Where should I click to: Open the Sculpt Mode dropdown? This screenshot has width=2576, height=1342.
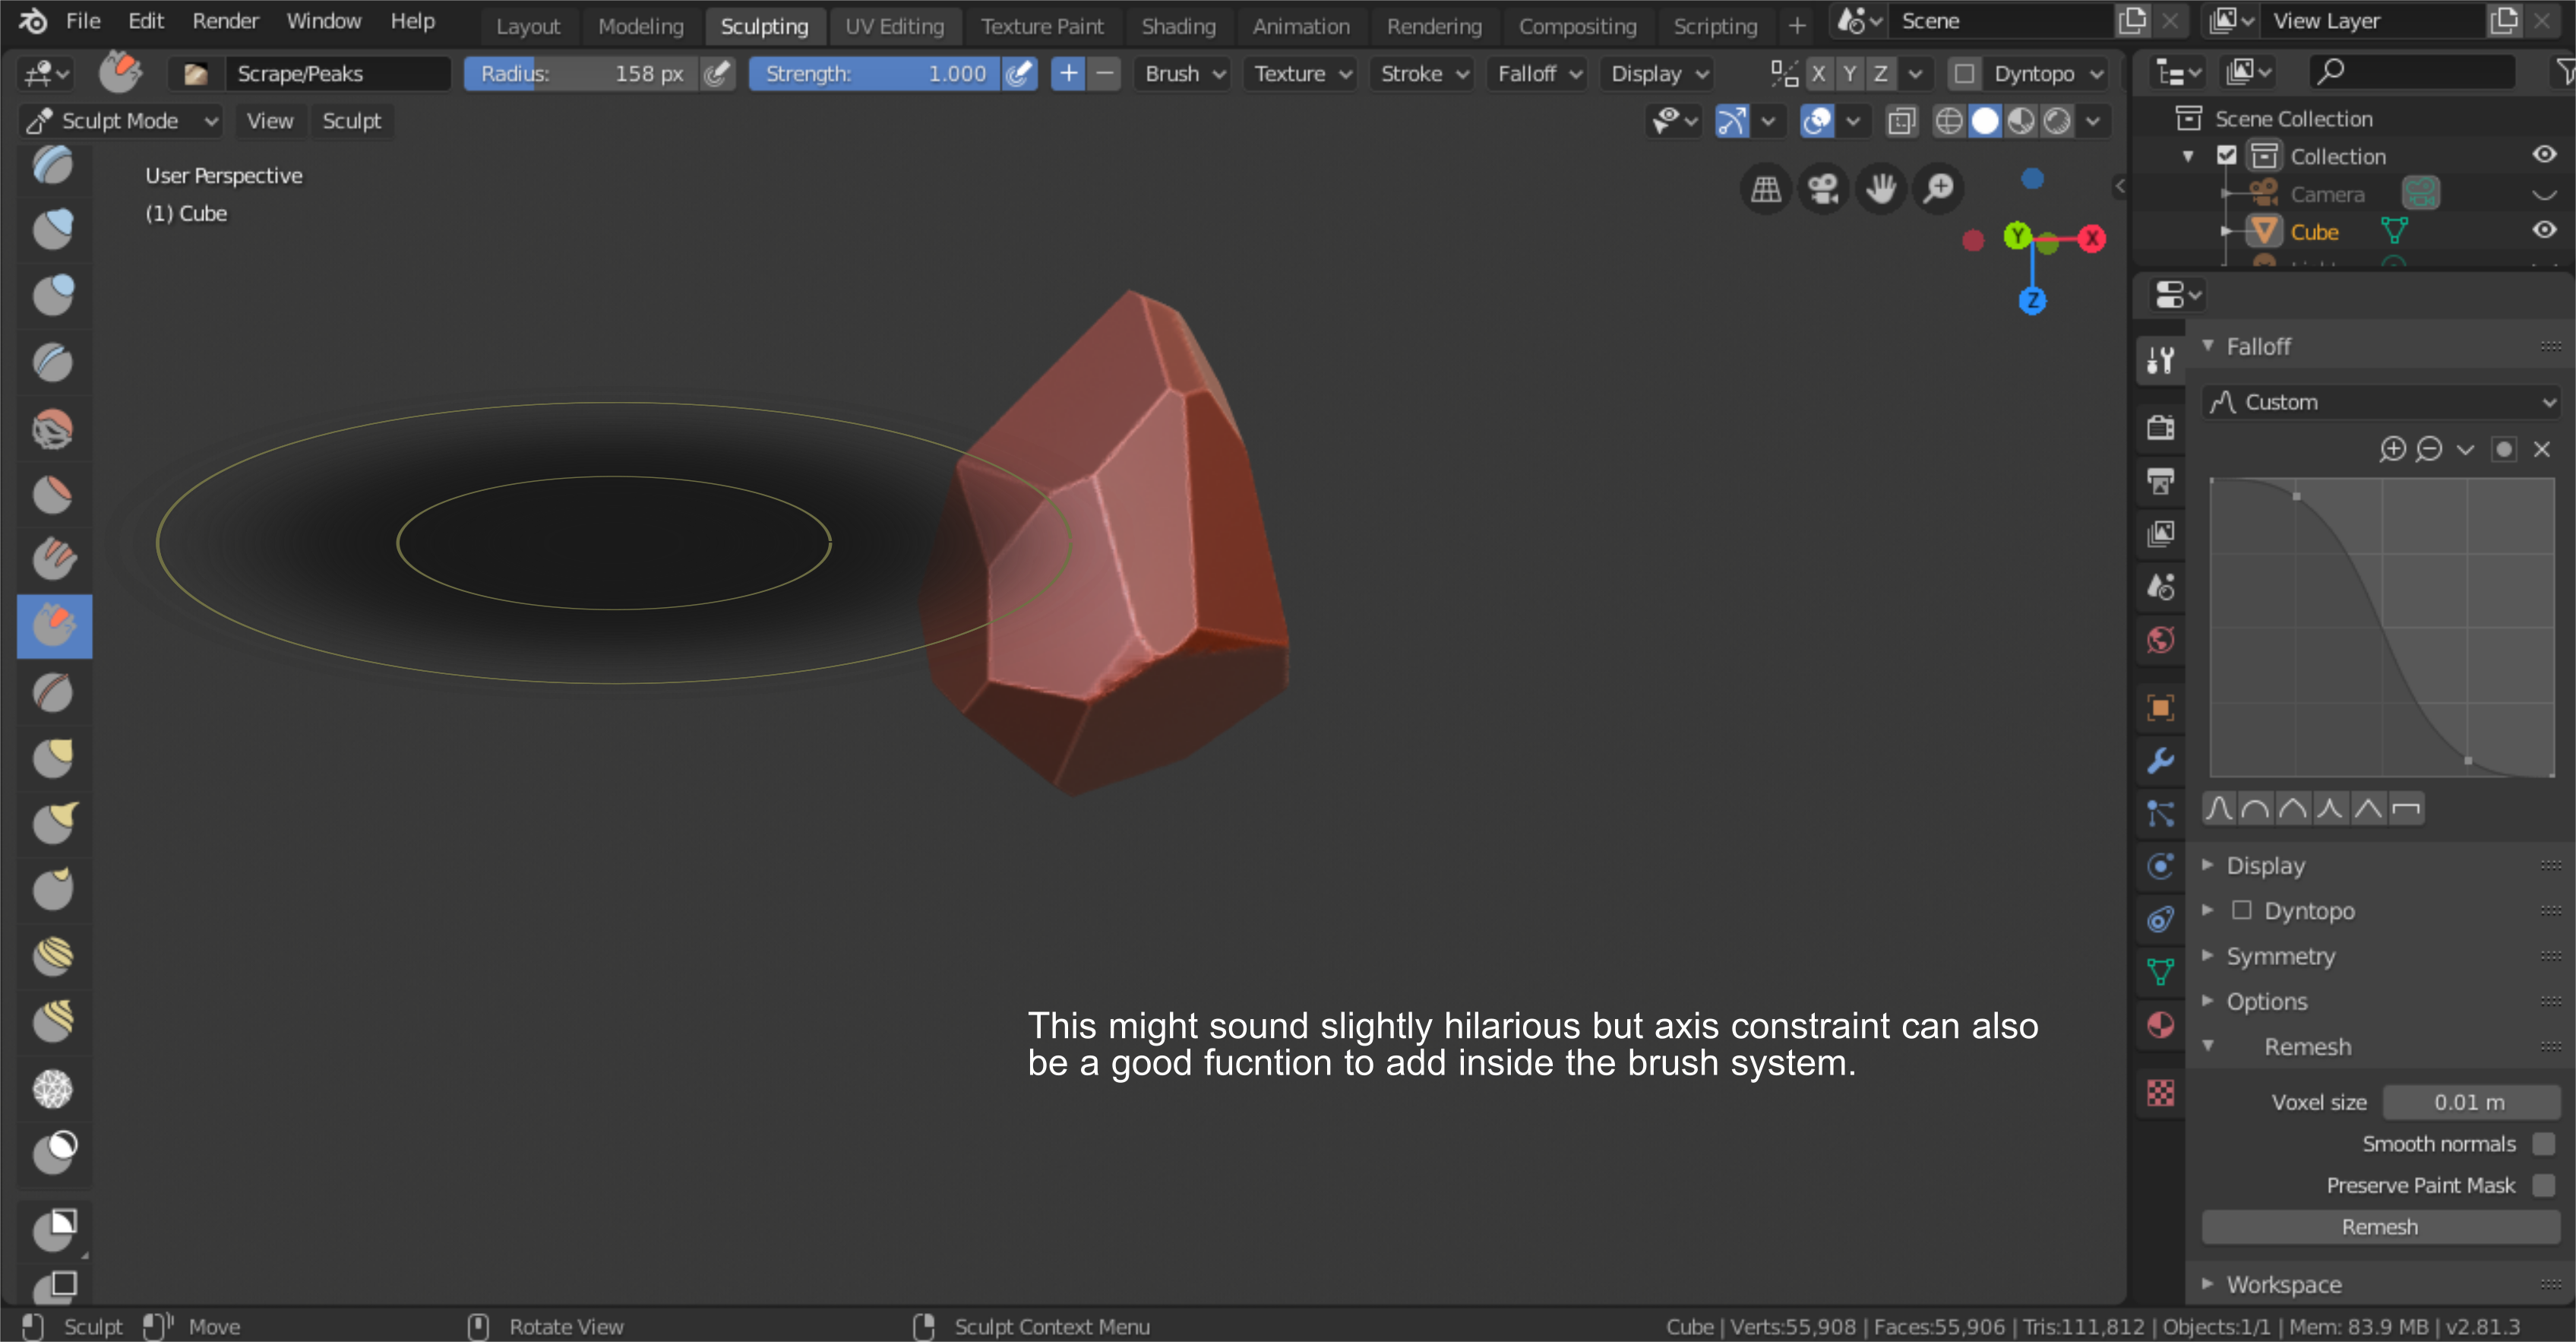tap(122, 121)
